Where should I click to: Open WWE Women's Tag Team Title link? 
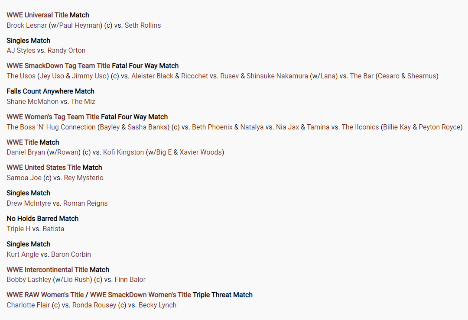(53, 116)
